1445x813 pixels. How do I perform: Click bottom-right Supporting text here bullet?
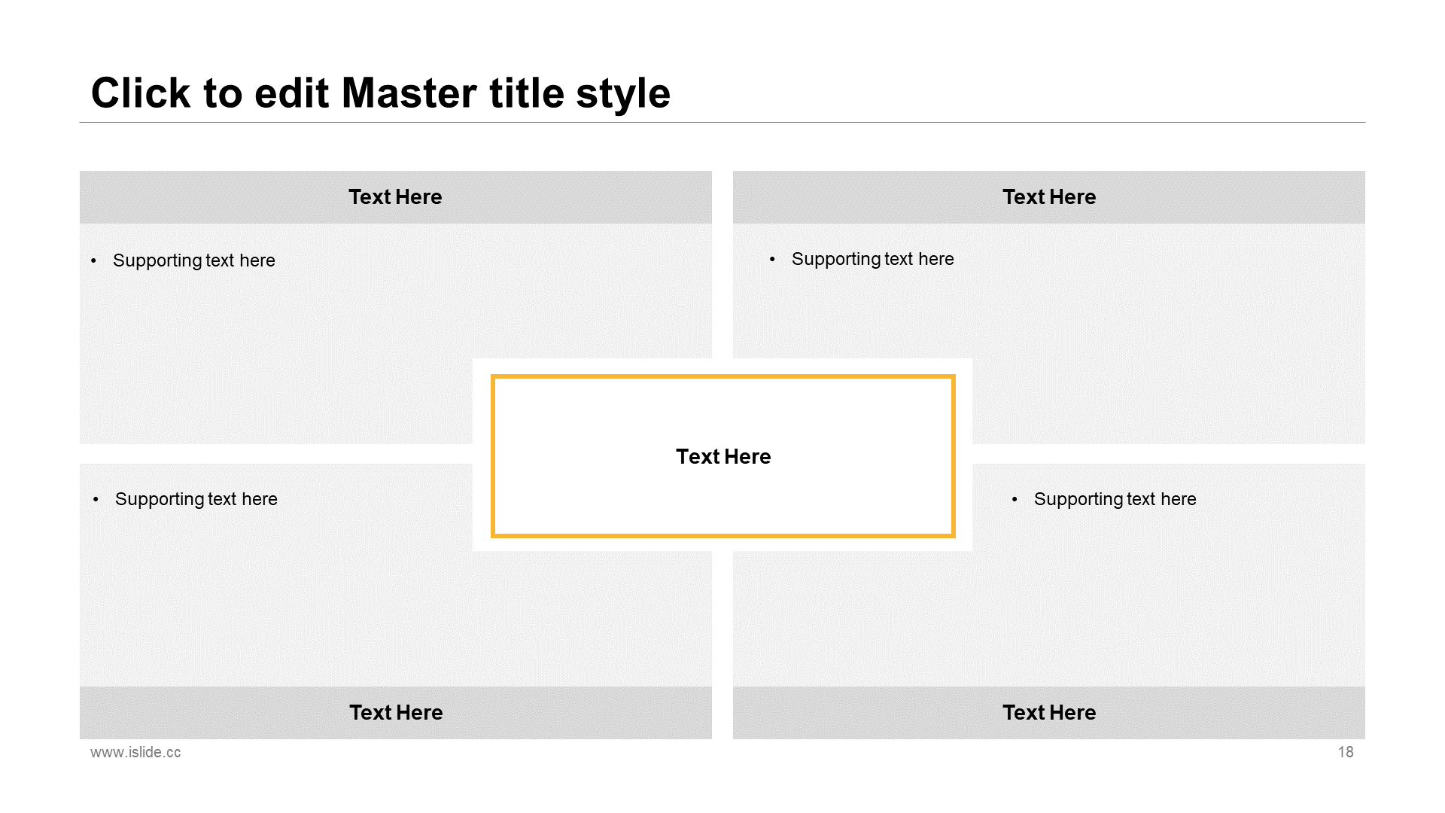click(1115, 499)
